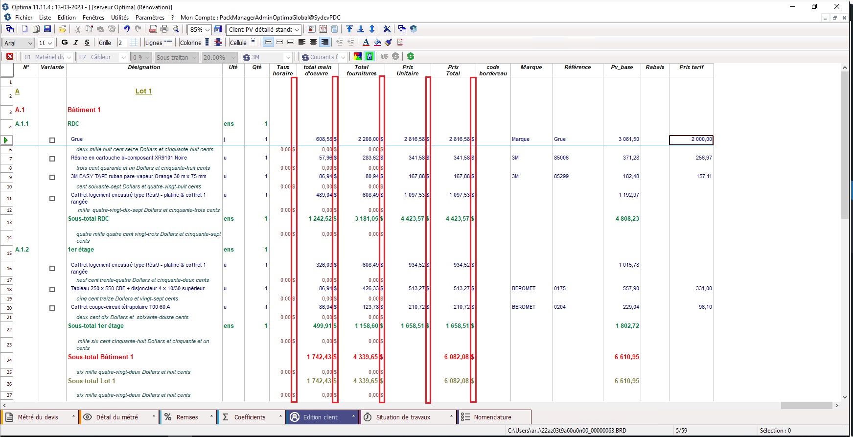Check the variante box for Résine en cartouche
The height and width of the screenshot is (437, 853).
pyautogui.click(x=52, y=159)
